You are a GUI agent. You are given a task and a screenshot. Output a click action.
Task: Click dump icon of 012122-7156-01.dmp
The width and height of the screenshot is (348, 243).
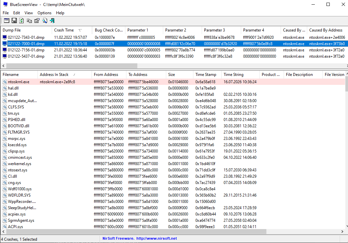click(5, 50)
